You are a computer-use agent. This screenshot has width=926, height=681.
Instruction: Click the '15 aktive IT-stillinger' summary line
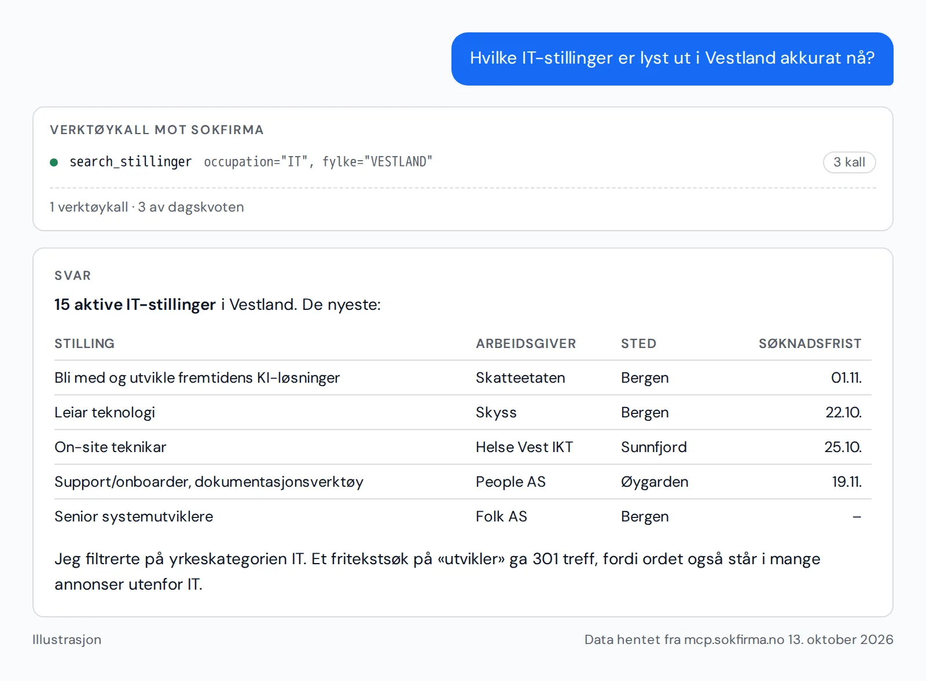[x=218, y=305]
